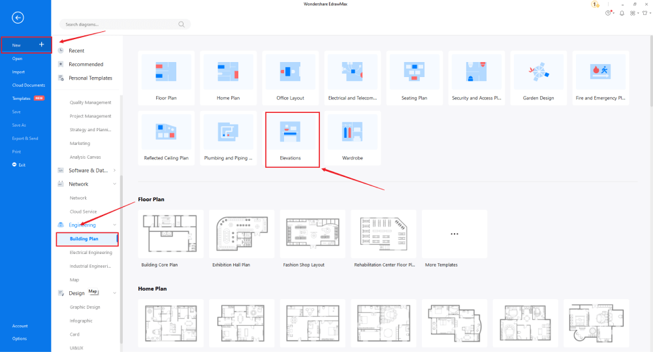Select Electrical Engineering subcategory
This screenshot has width=653, height=352.
pyautogui.click(x=91, y=253)
